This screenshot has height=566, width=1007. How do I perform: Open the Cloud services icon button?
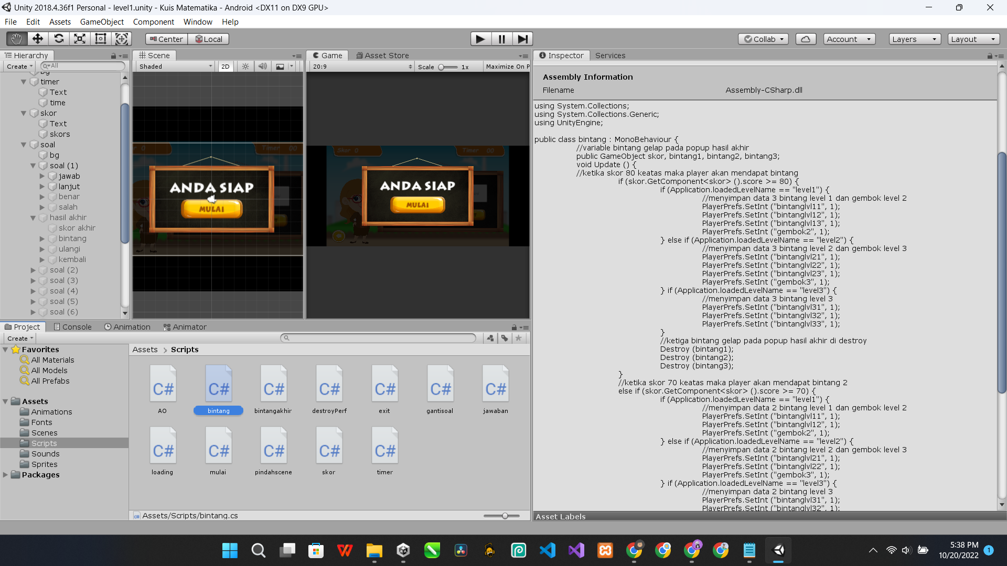806,39
